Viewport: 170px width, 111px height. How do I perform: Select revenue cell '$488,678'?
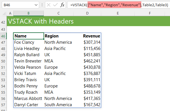pyautogui.click(x=87, y=86)
